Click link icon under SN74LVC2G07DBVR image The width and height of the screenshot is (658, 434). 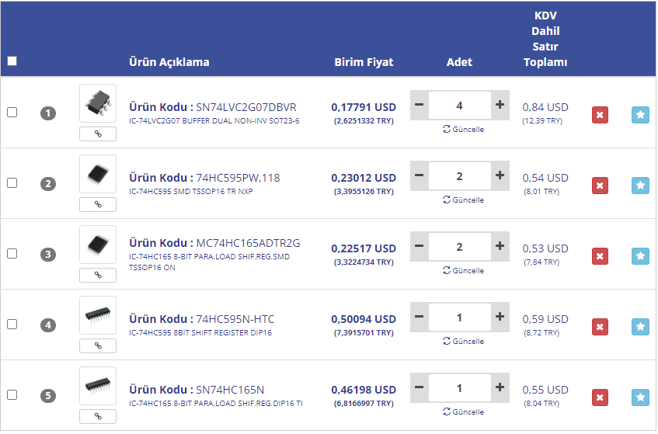[98, 134]
